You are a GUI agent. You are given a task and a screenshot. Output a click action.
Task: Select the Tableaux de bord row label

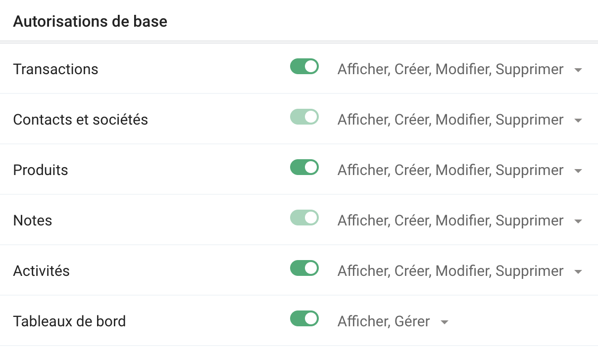click(69, 321)
